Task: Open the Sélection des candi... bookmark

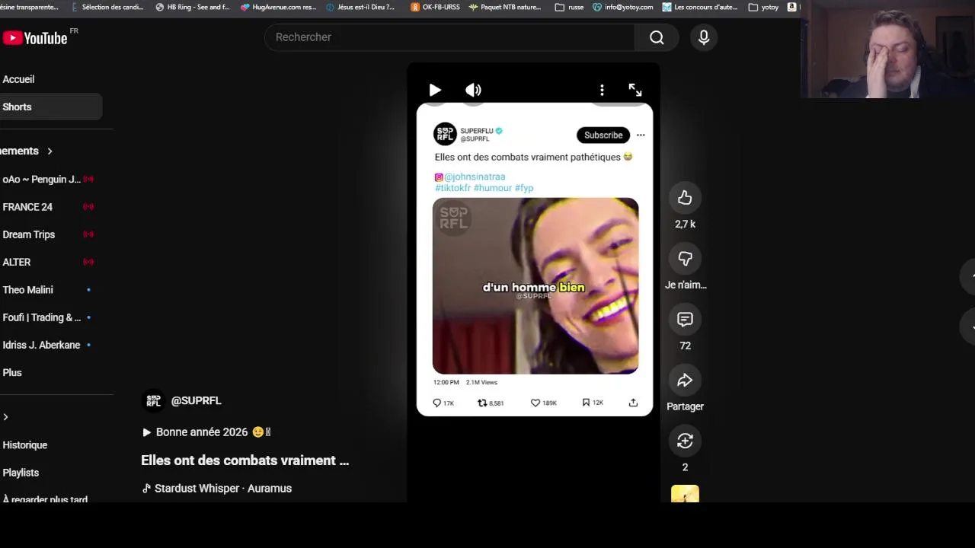Action: click(107, 7)
